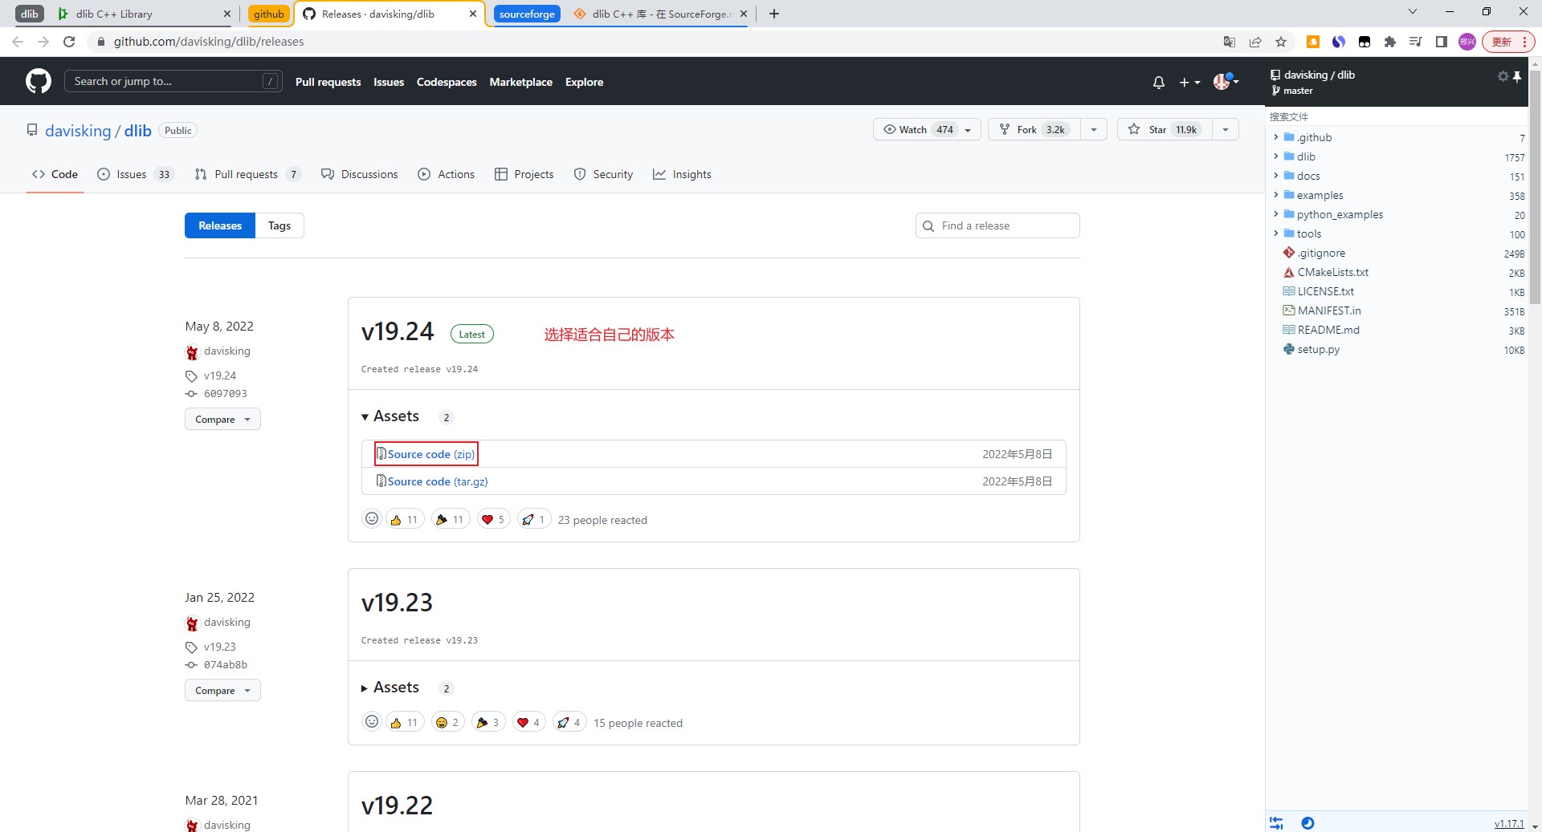
Task: Fork the dlib repository
Action: click(x=1034, y=129)
